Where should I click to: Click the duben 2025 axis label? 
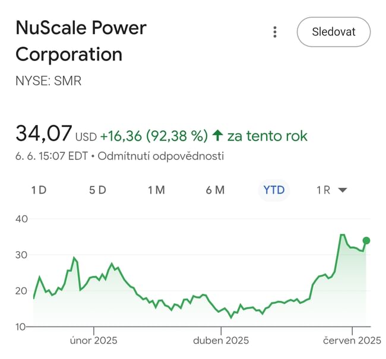click(222, 340)
